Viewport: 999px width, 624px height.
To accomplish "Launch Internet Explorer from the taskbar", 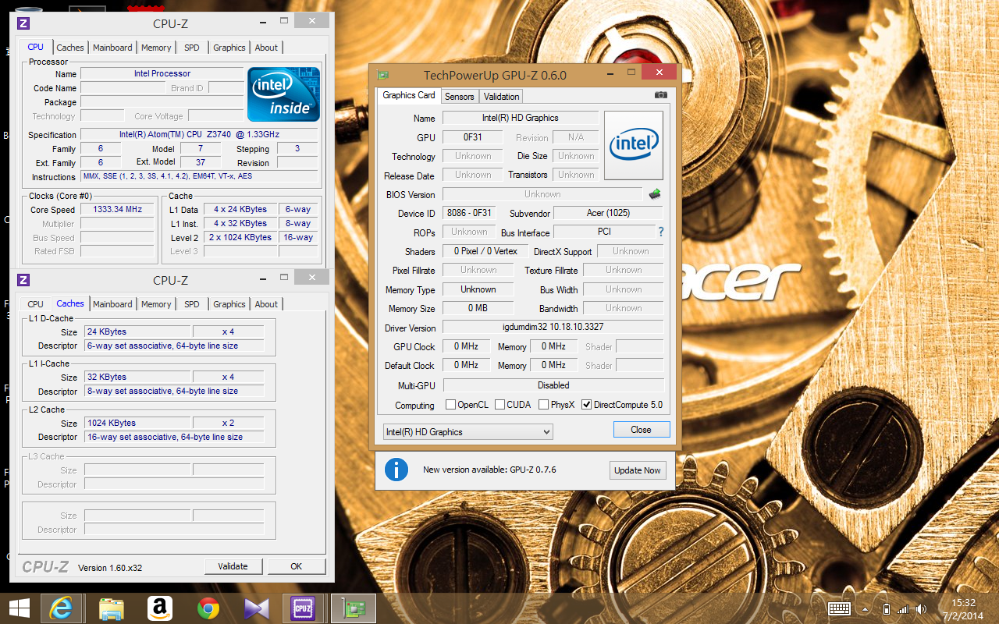I will point(62,608).
